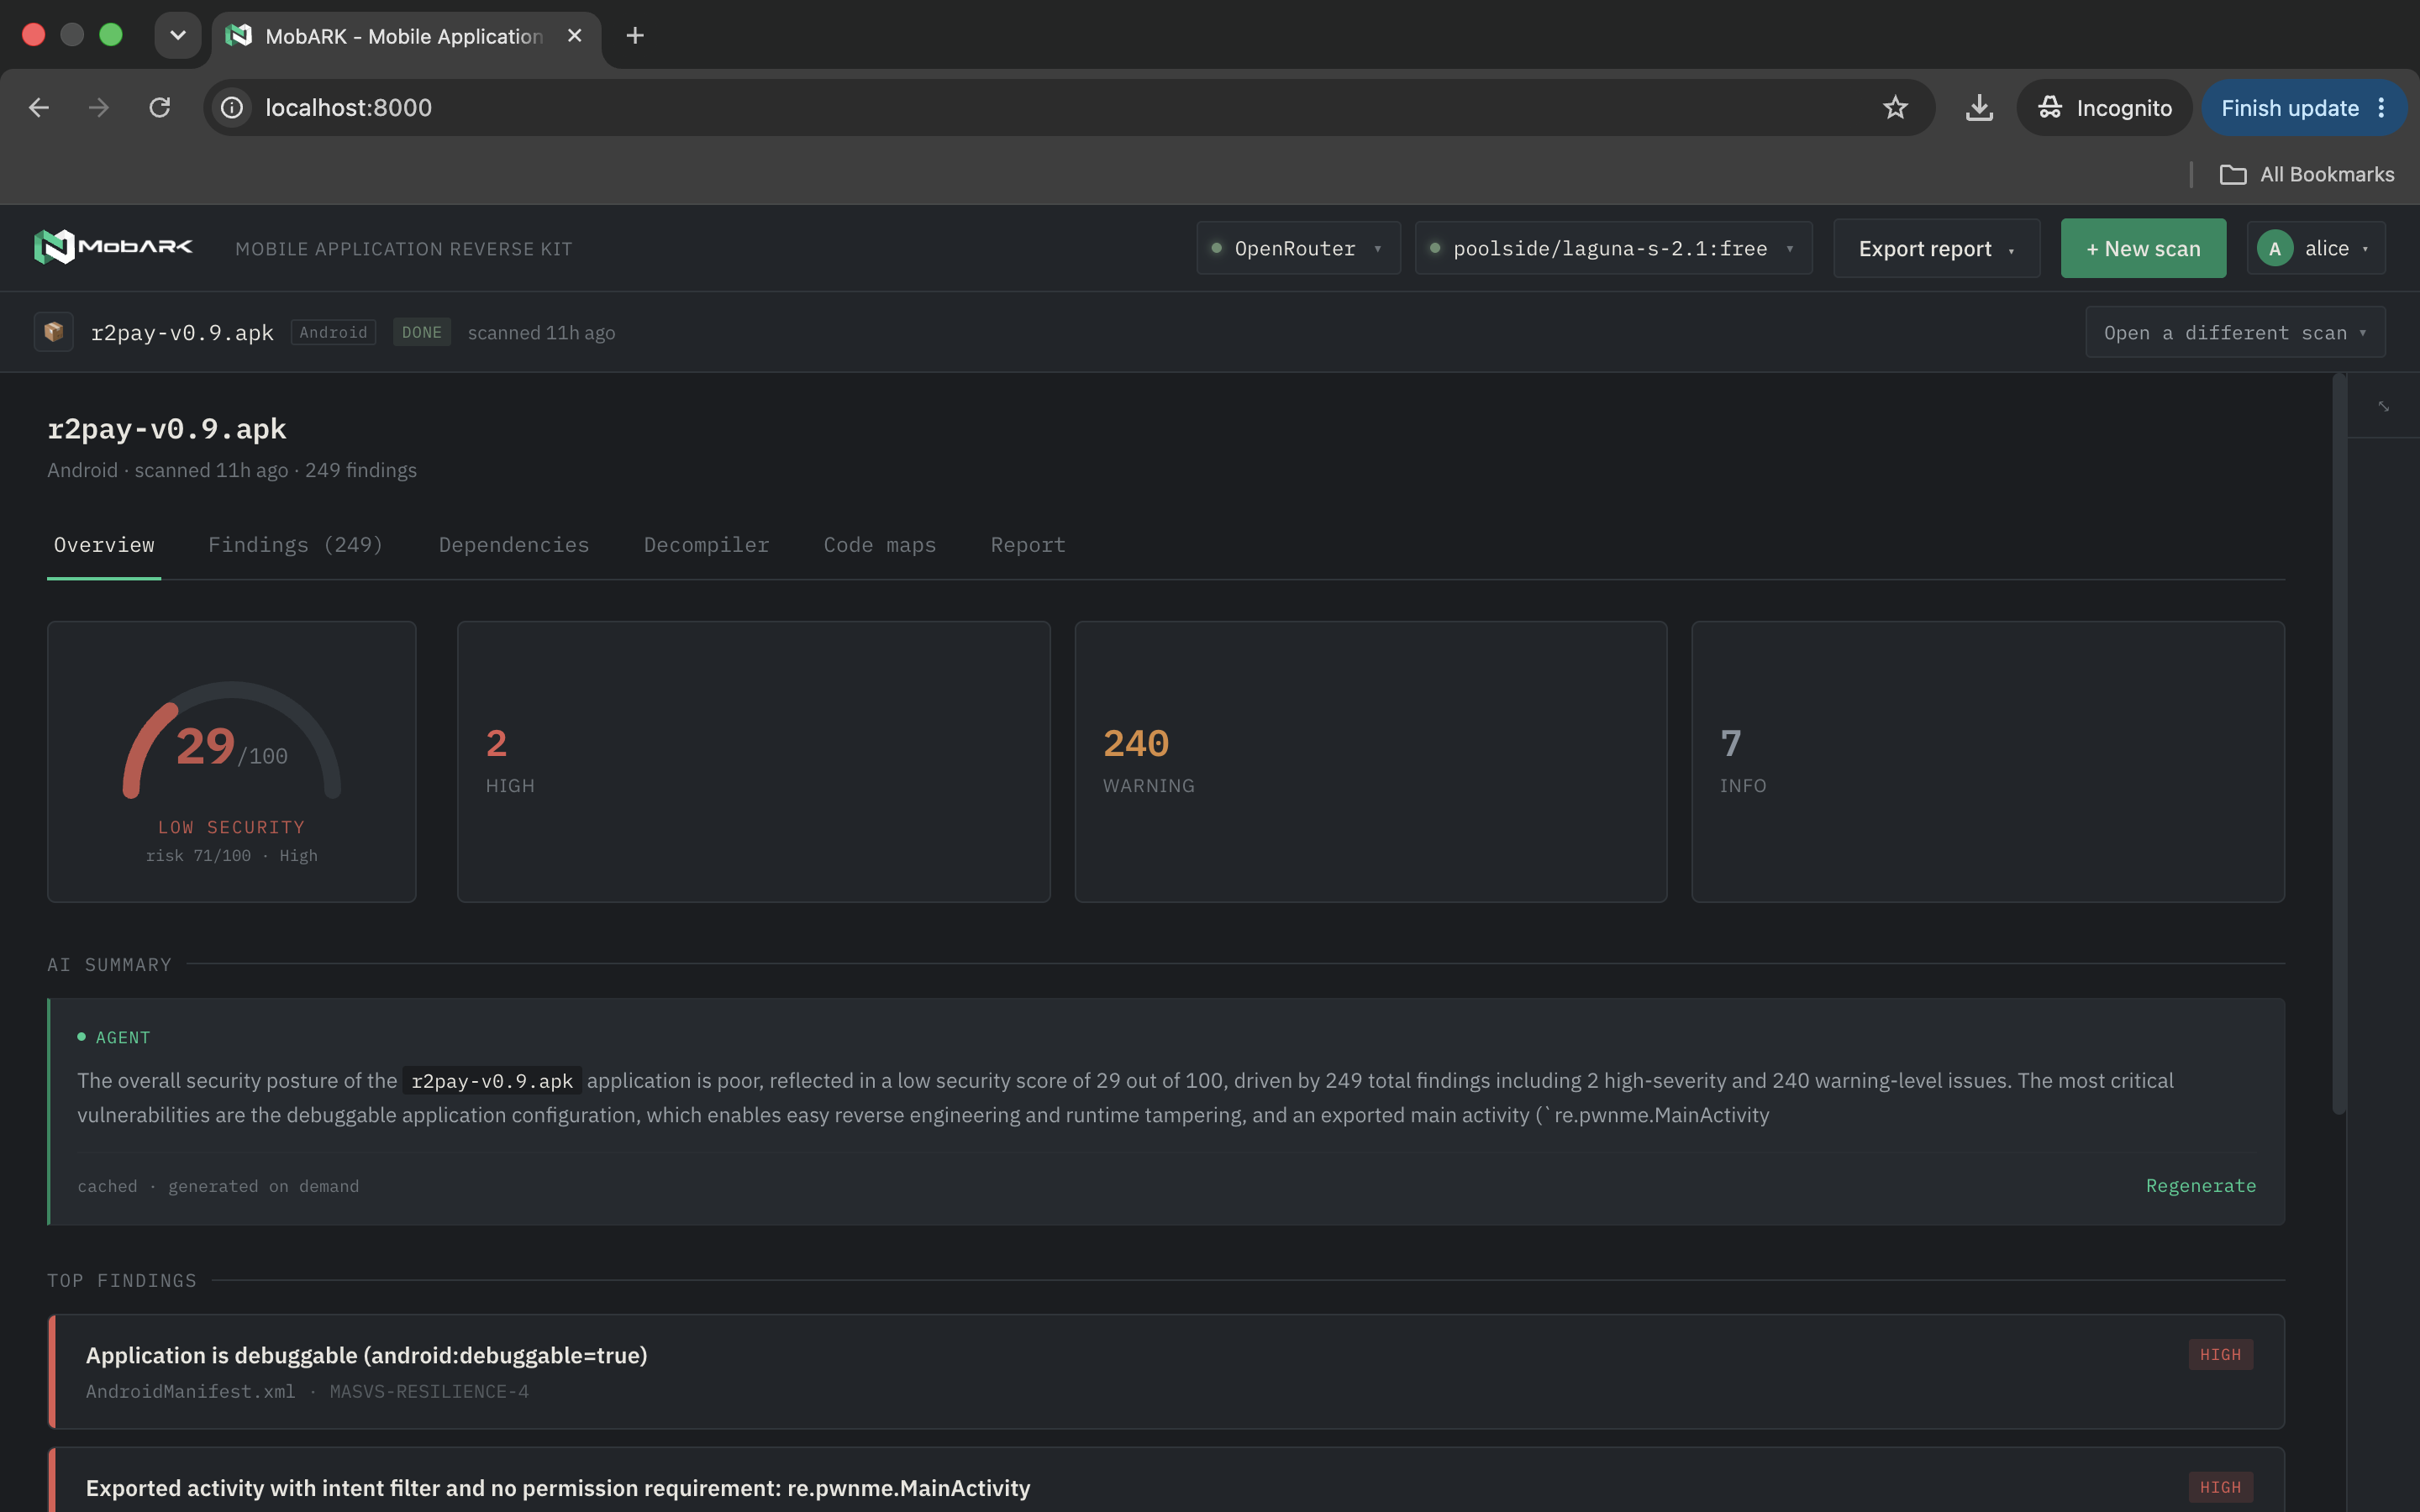Image resolution: width=2420 pixels, height=1512 pixels.
Task: Select the Overview tab
Action: coord(104,545)
